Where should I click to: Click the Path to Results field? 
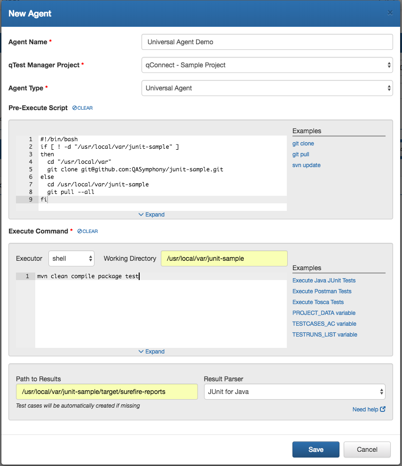107,392
